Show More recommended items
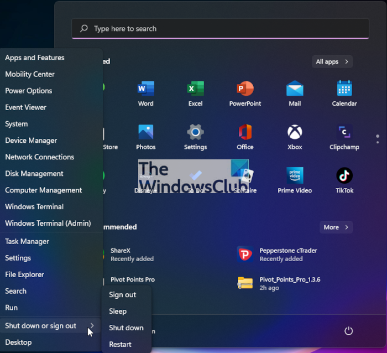The height and width of the screenshot is (353, 387). (336, 227)
